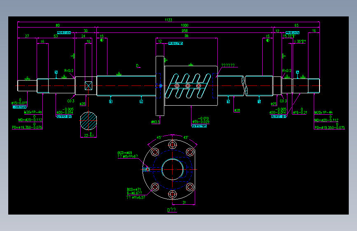Click the 65 dimension label
The width and height of the screenshot is (357, 231).
[x=296, y=25]
